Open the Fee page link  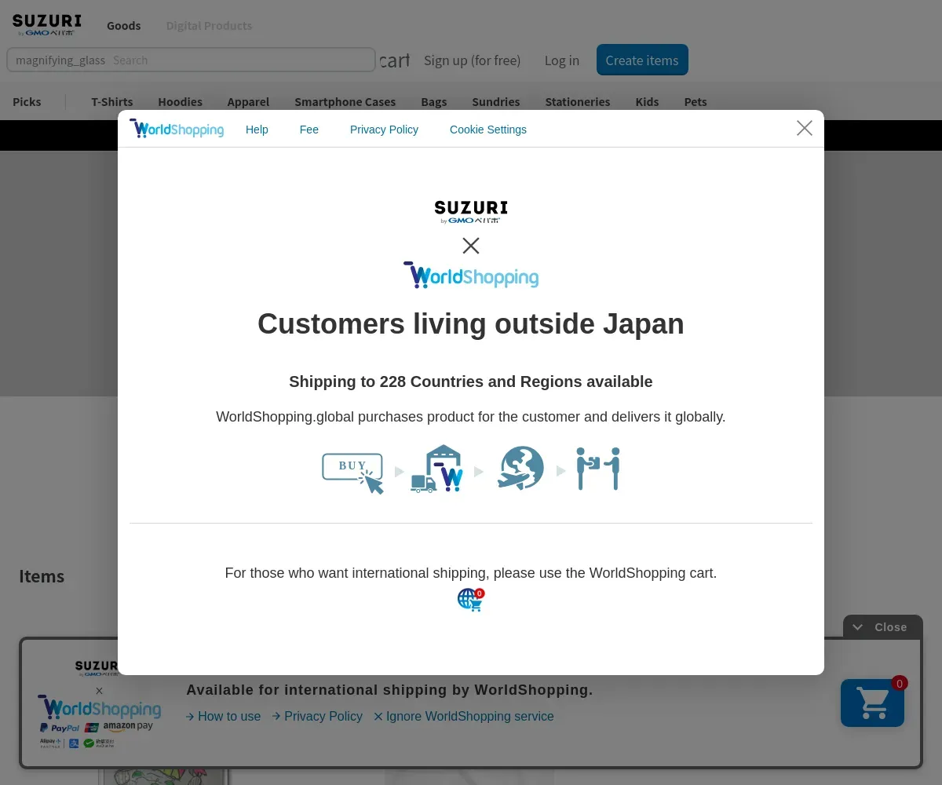pyautogui.click(x=309, y=130)
